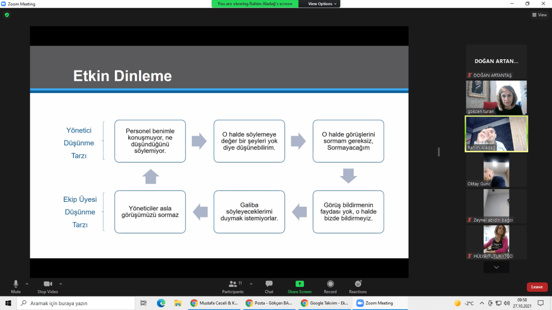
Task: Click the green Share Screen icon
Action: click(x=299, y=284)
